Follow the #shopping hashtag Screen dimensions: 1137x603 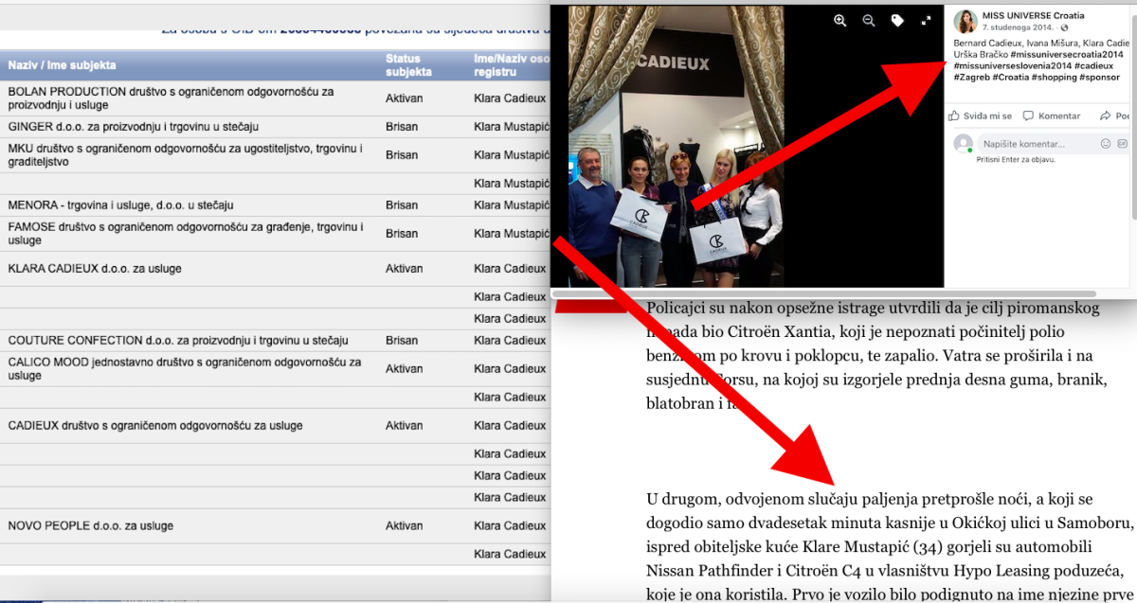[x=1056, y=77]
